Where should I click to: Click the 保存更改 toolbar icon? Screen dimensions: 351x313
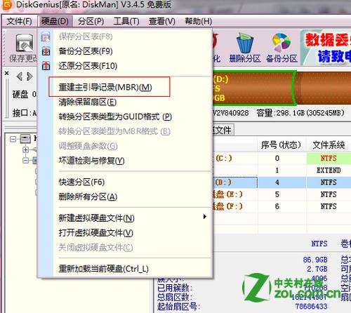click(24, 44)
